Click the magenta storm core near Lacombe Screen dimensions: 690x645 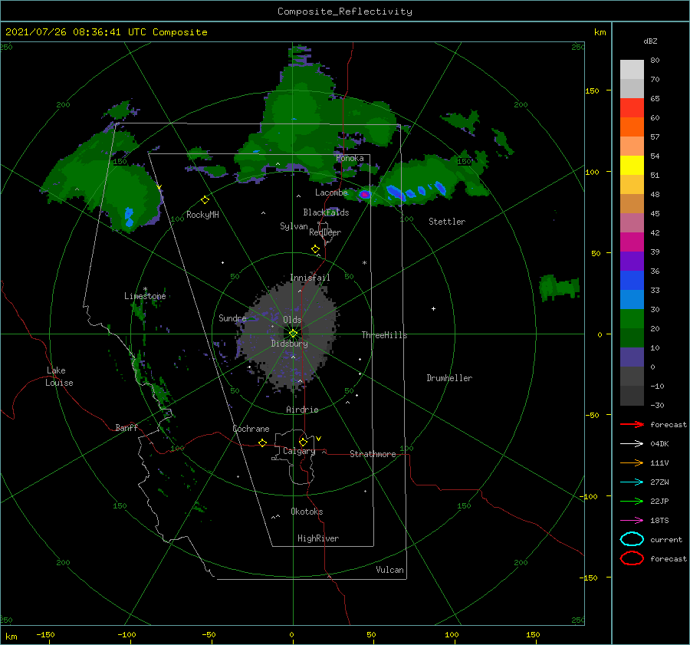(x=364, y=194)
